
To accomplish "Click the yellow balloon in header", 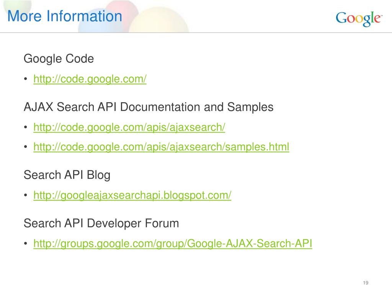I will (159, 21).
